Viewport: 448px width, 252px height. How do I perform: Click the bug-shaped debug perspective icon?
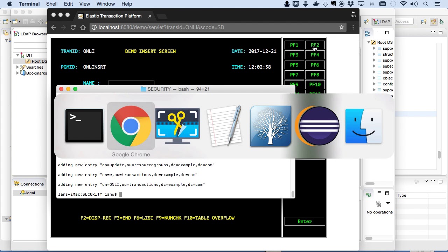[x=442, y=22]
